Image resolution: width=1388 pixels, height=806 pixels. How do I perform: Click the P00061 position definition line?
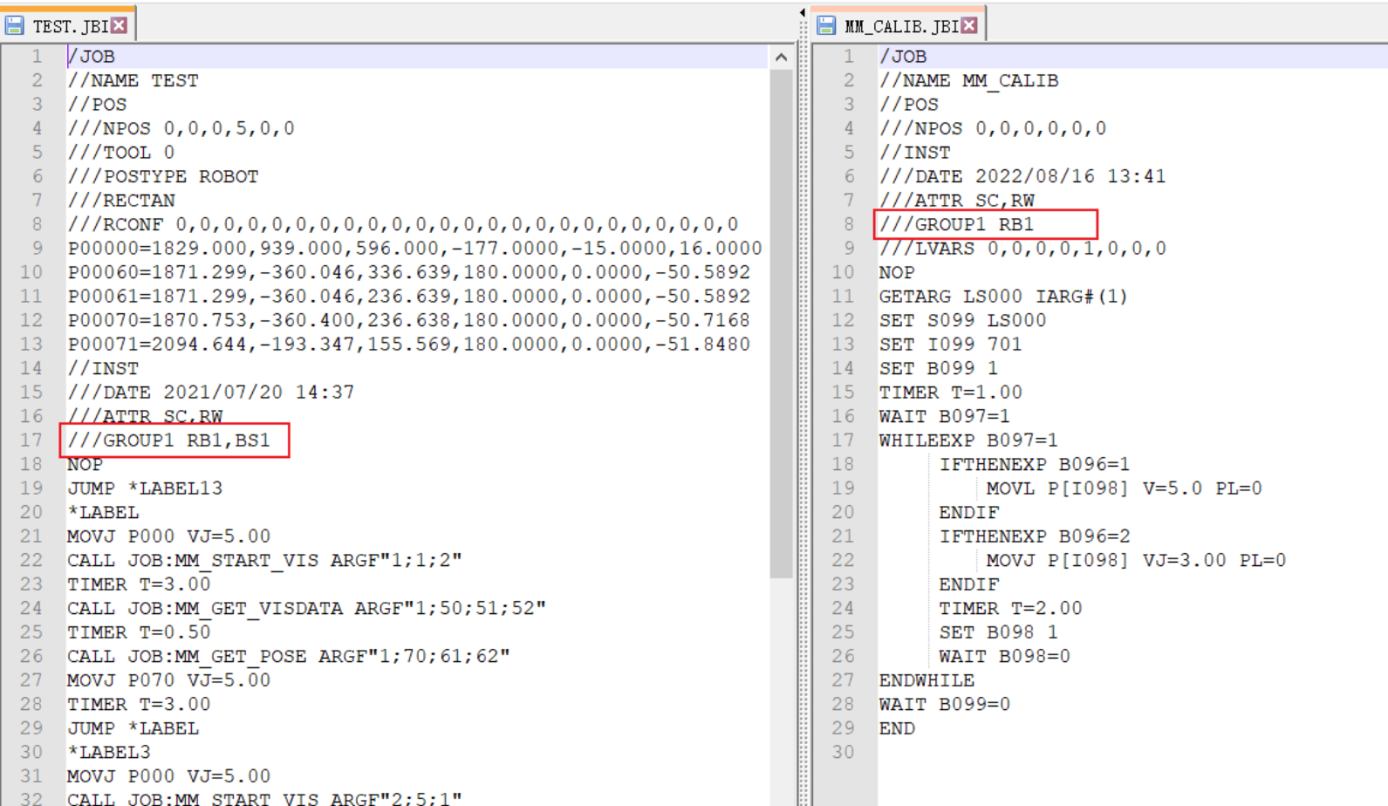409,297
